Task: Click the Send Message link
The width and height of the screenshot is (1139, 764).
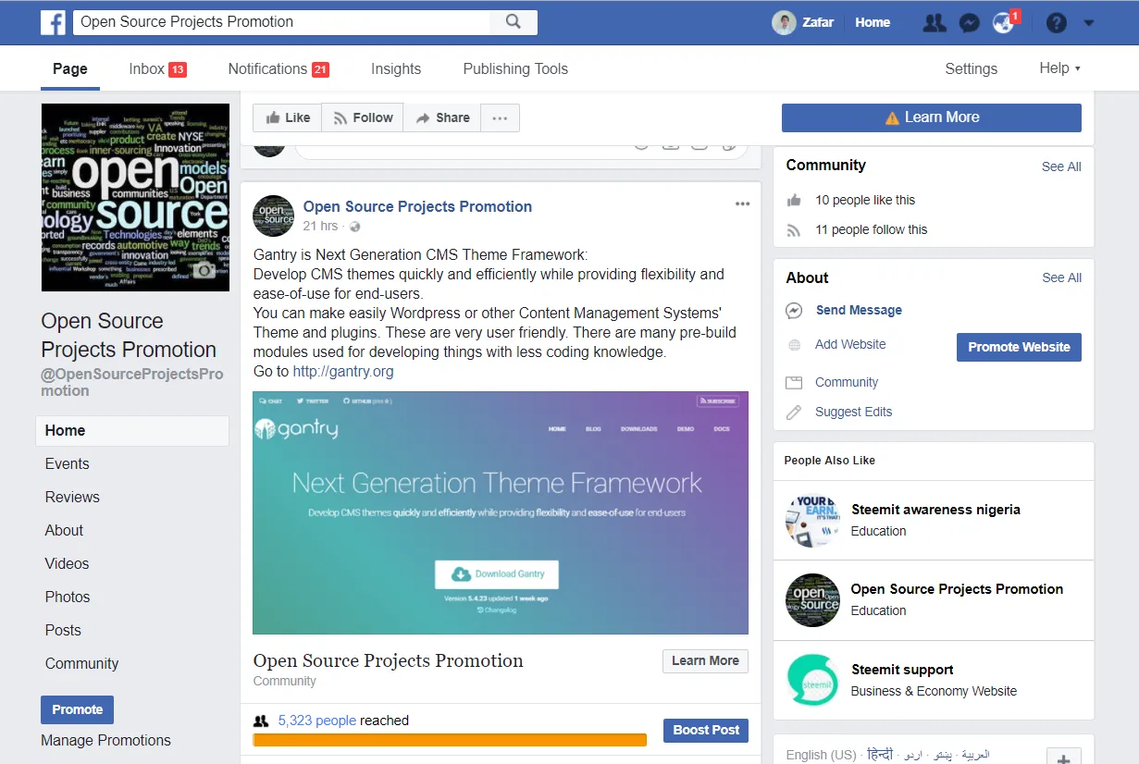Action: [x=859, y=311]
